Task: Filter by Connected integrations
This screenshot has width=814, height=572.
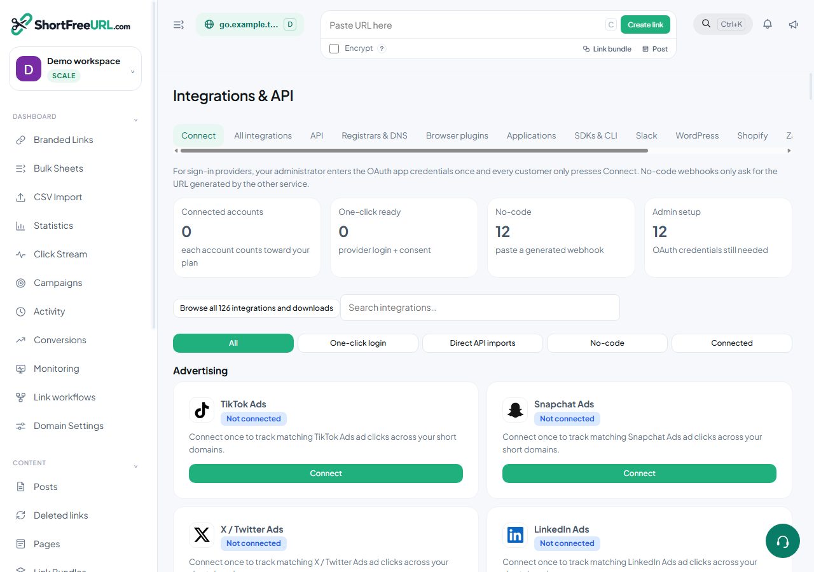Action: click(732, 343)
